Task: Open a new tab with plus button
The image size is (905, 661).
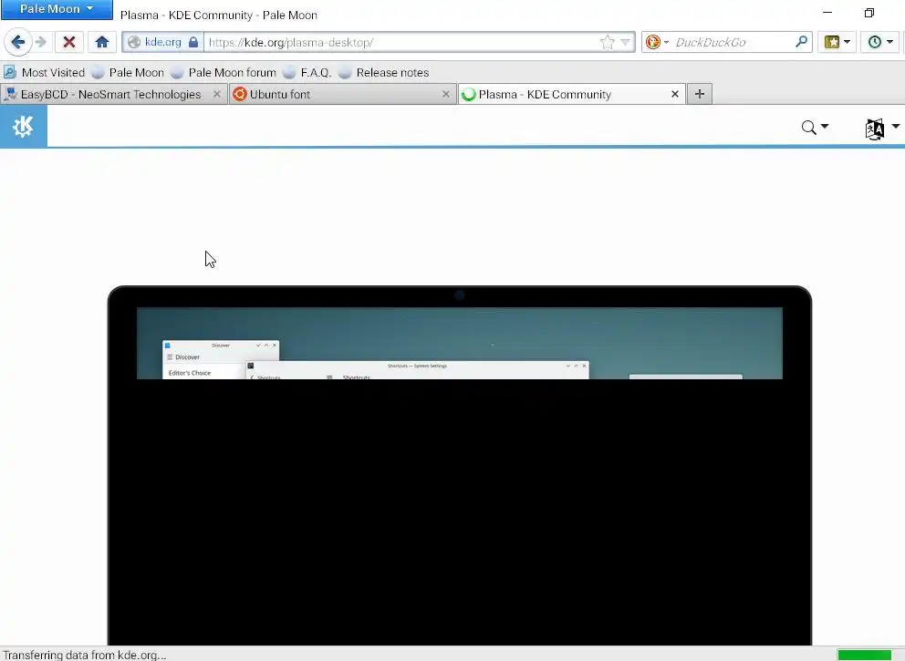Action: click(x=700, y=94)
